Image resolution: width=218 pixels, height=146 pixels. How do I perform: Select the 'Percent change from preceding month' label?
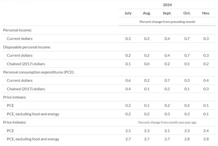[x=167, y=22]
